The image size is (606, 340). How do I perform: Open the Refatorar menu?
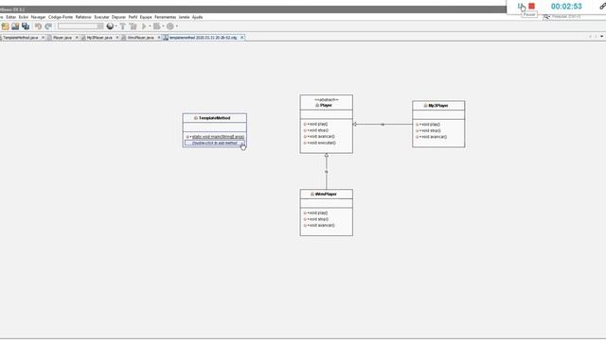click(83, 17)
